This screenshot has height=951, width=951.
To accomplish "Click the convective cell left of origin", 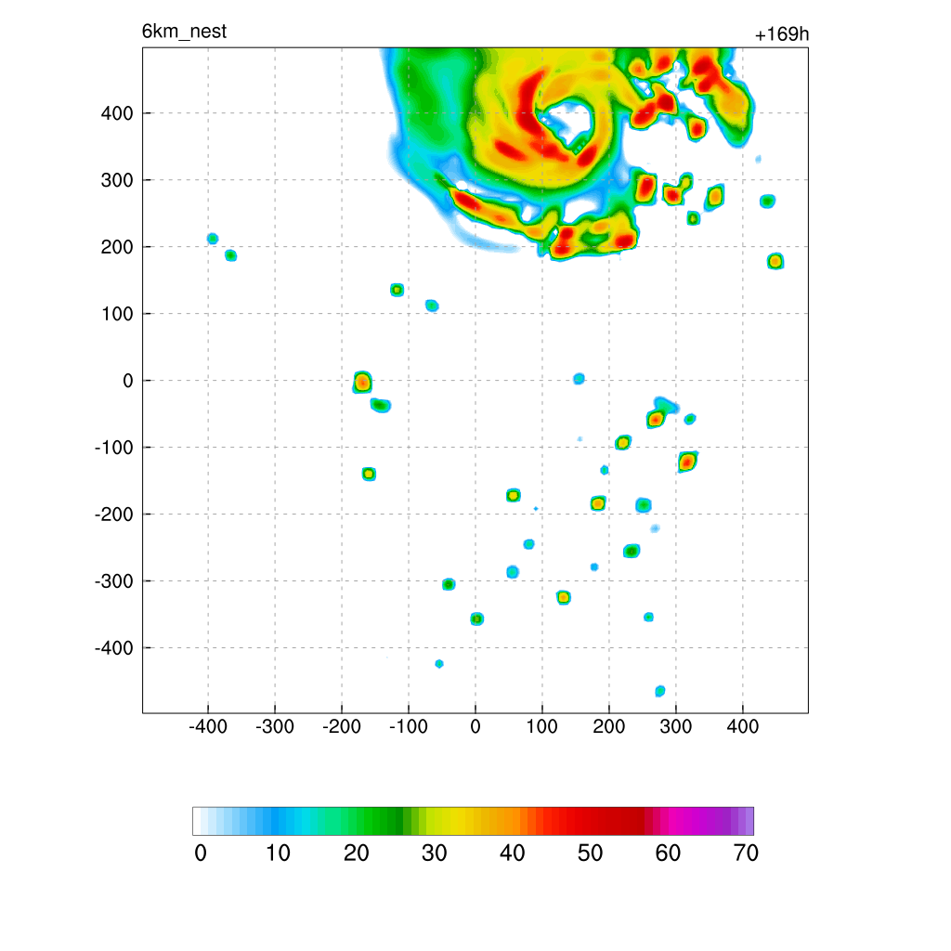I will point(362,382).
